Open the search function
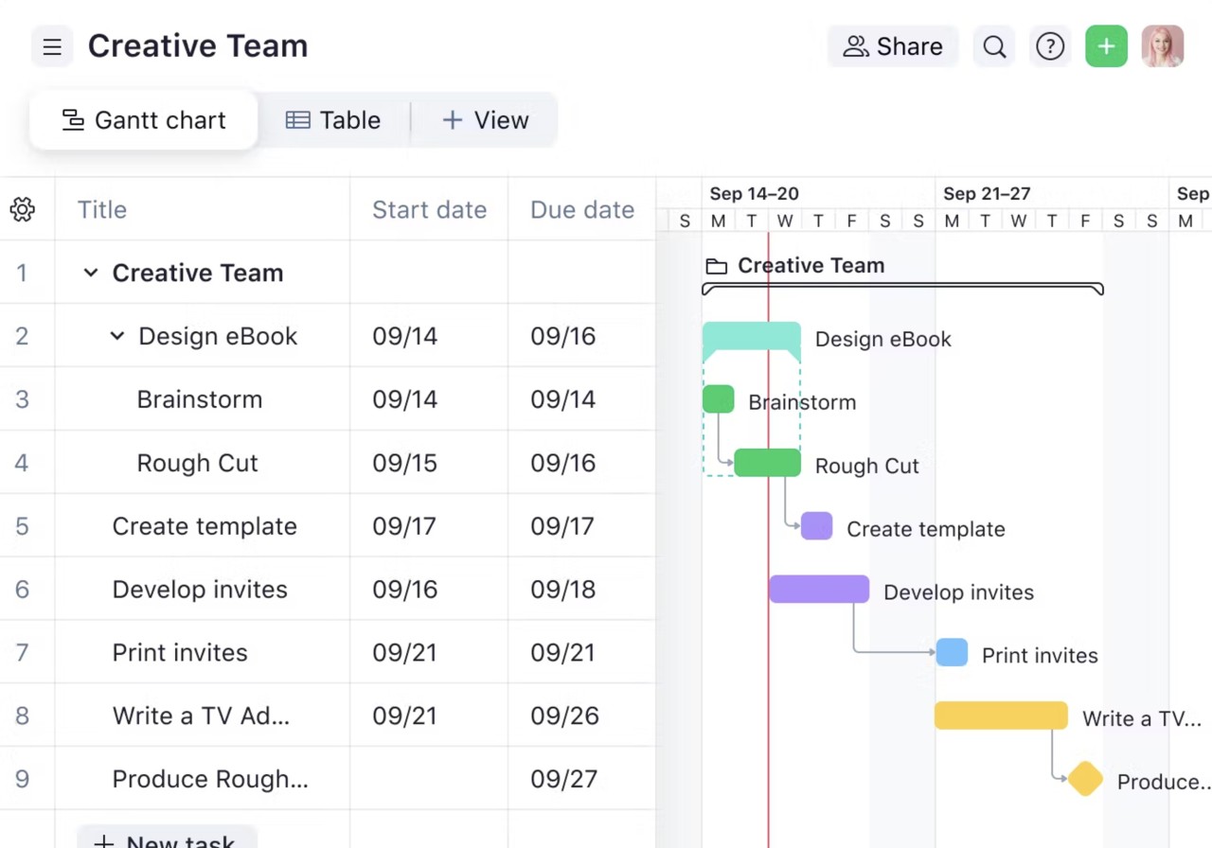1212x848 pixels. 994,45
